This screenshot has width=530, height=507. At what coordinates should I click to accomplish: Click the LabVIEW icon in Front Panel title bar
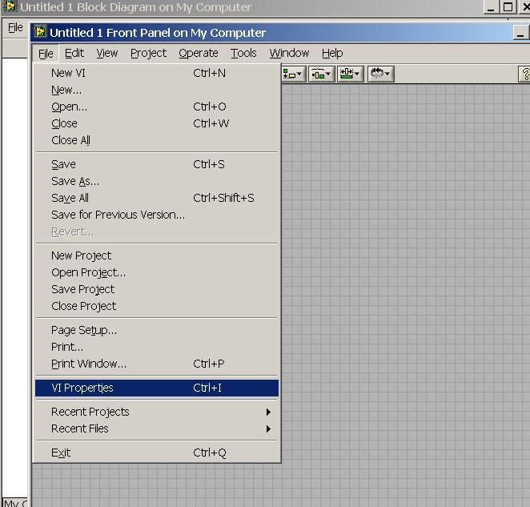pyautogui.click(x=40, y=32)
